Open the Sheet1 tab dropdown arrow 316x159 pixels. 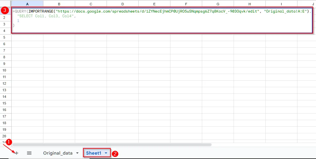tap(106, 153)
